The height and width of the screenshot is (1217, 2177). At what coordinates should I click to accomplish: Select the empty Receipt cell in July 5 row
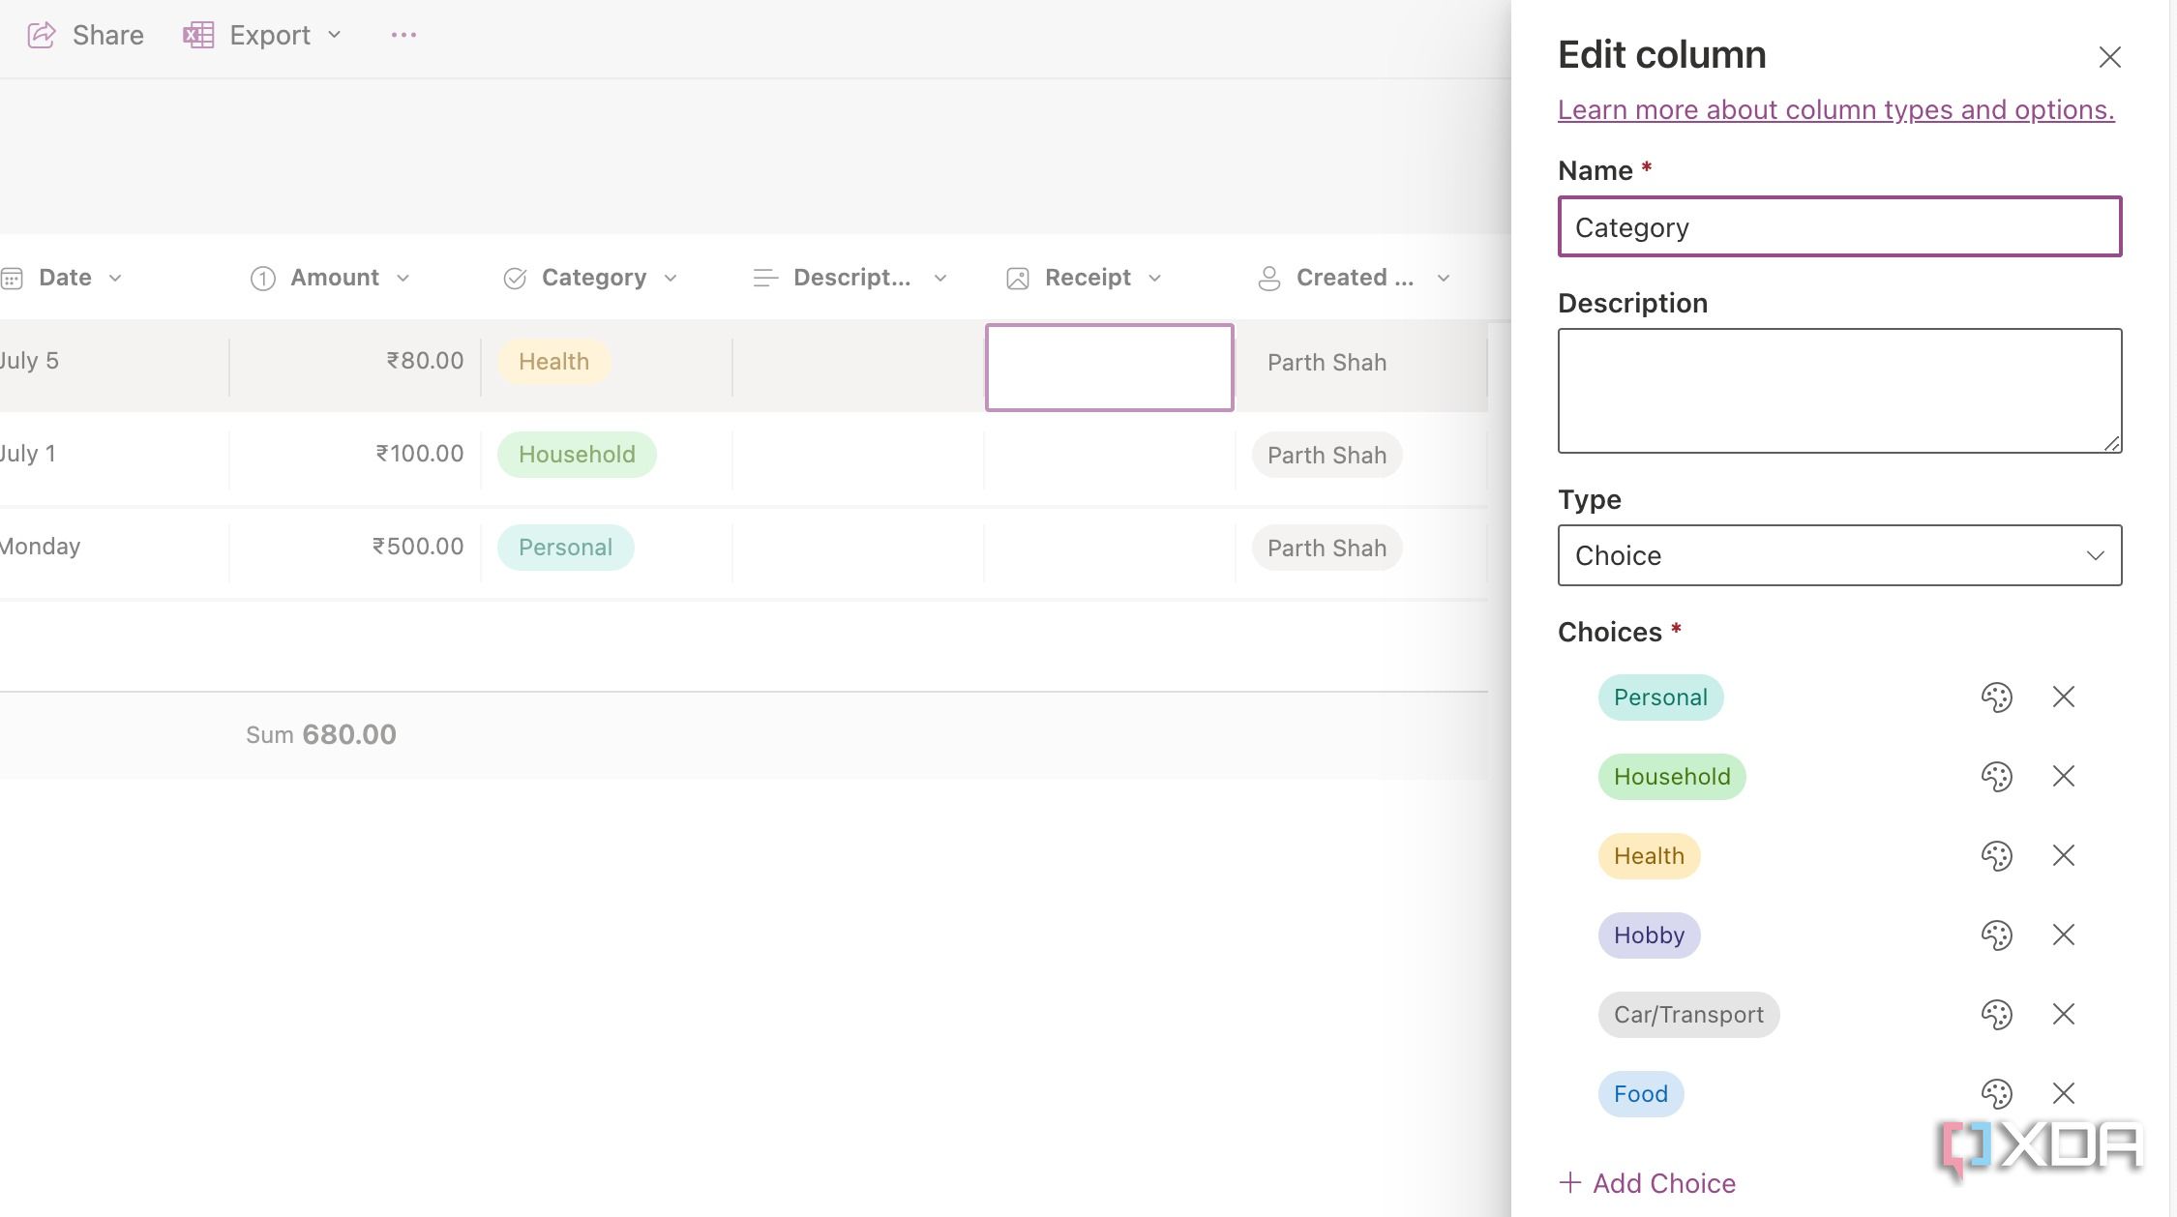point(1109,368)
